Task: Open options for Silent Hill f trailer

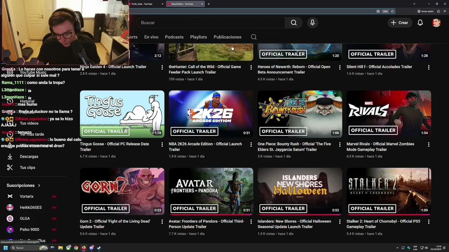Action: tap(429, 67)
